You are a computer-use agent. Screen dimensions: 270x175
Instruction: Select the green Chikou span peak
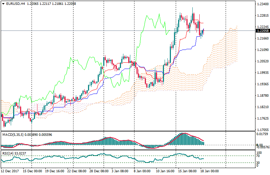pyautogui.click(x=159, y=15)
